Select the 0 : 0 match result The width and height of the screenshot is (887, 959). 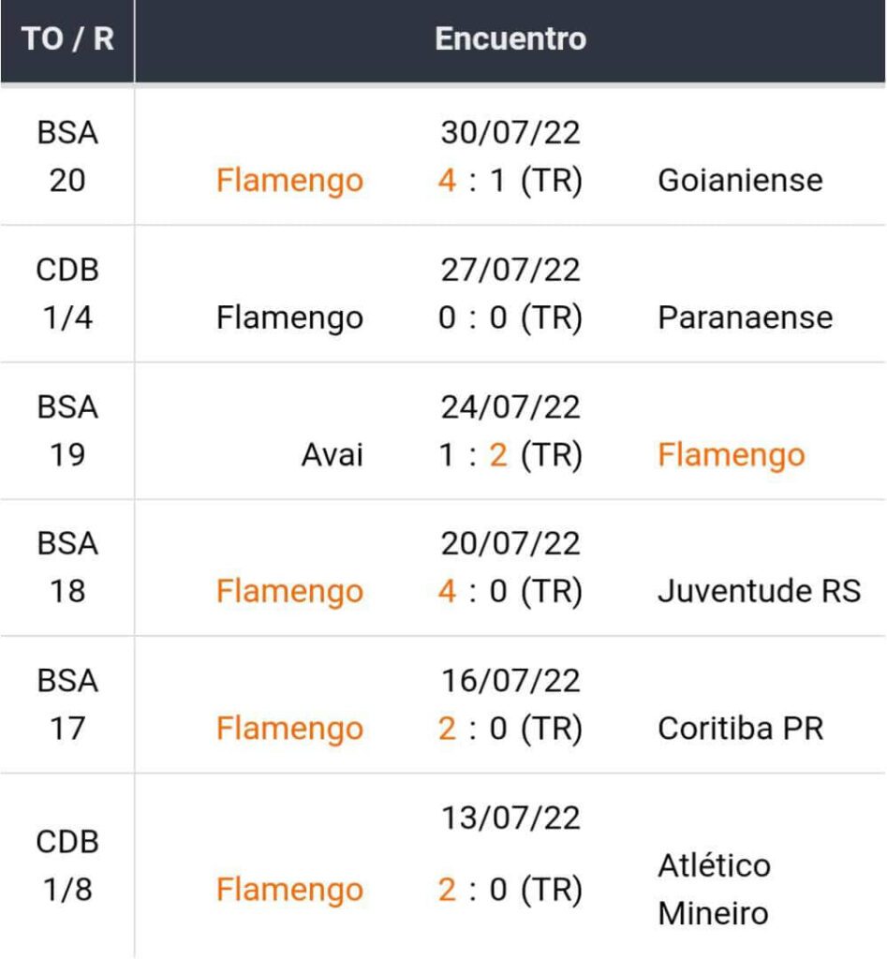pos(510,317)
